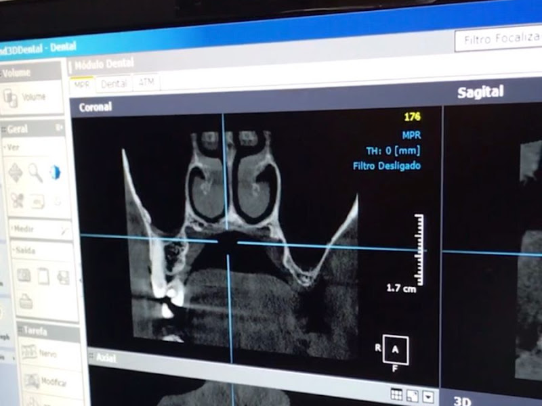Open the dropdown arrow below Coronal view
542x406 pixels.
coord(428,397)
